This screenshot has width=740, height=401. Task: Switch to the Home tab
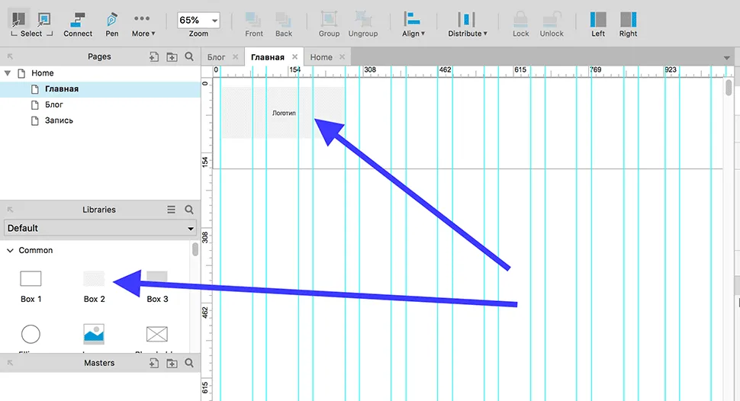coord(321,57)
